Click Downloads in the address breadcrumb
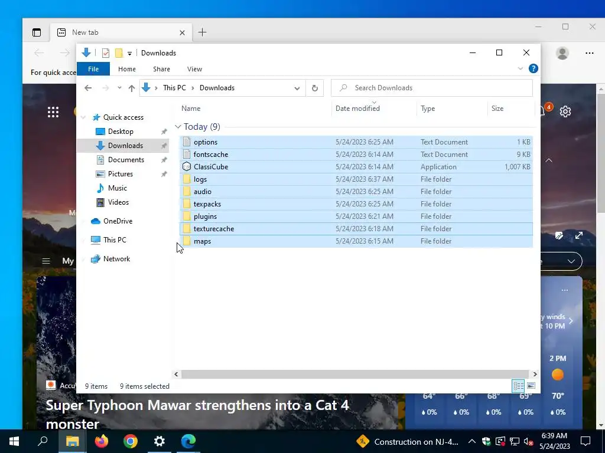The width and height of the screenshot is (605, 453). coord(217,88)
